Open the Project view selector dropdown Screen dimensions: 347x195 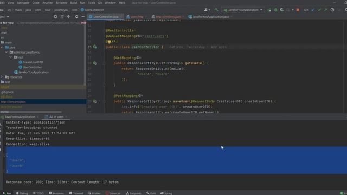[4, 17]
